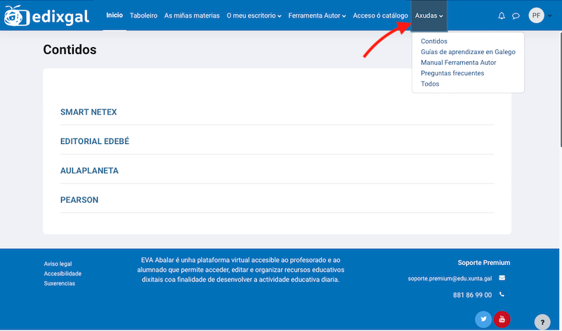Click the phone icon beside support number
The width and height of the screenshot is (562, 331).
point(502,295)
